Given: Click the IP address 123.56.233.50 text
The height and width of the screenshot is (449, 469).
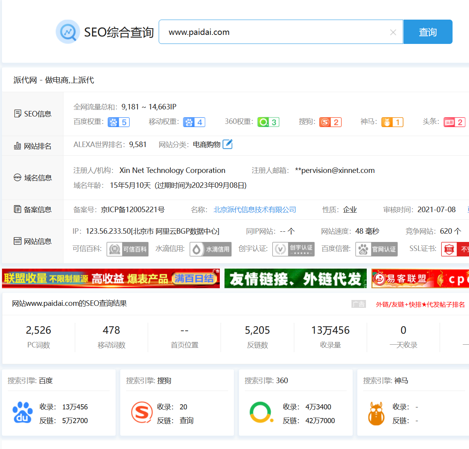Looking at the screenshot, I should pos(108,231).
